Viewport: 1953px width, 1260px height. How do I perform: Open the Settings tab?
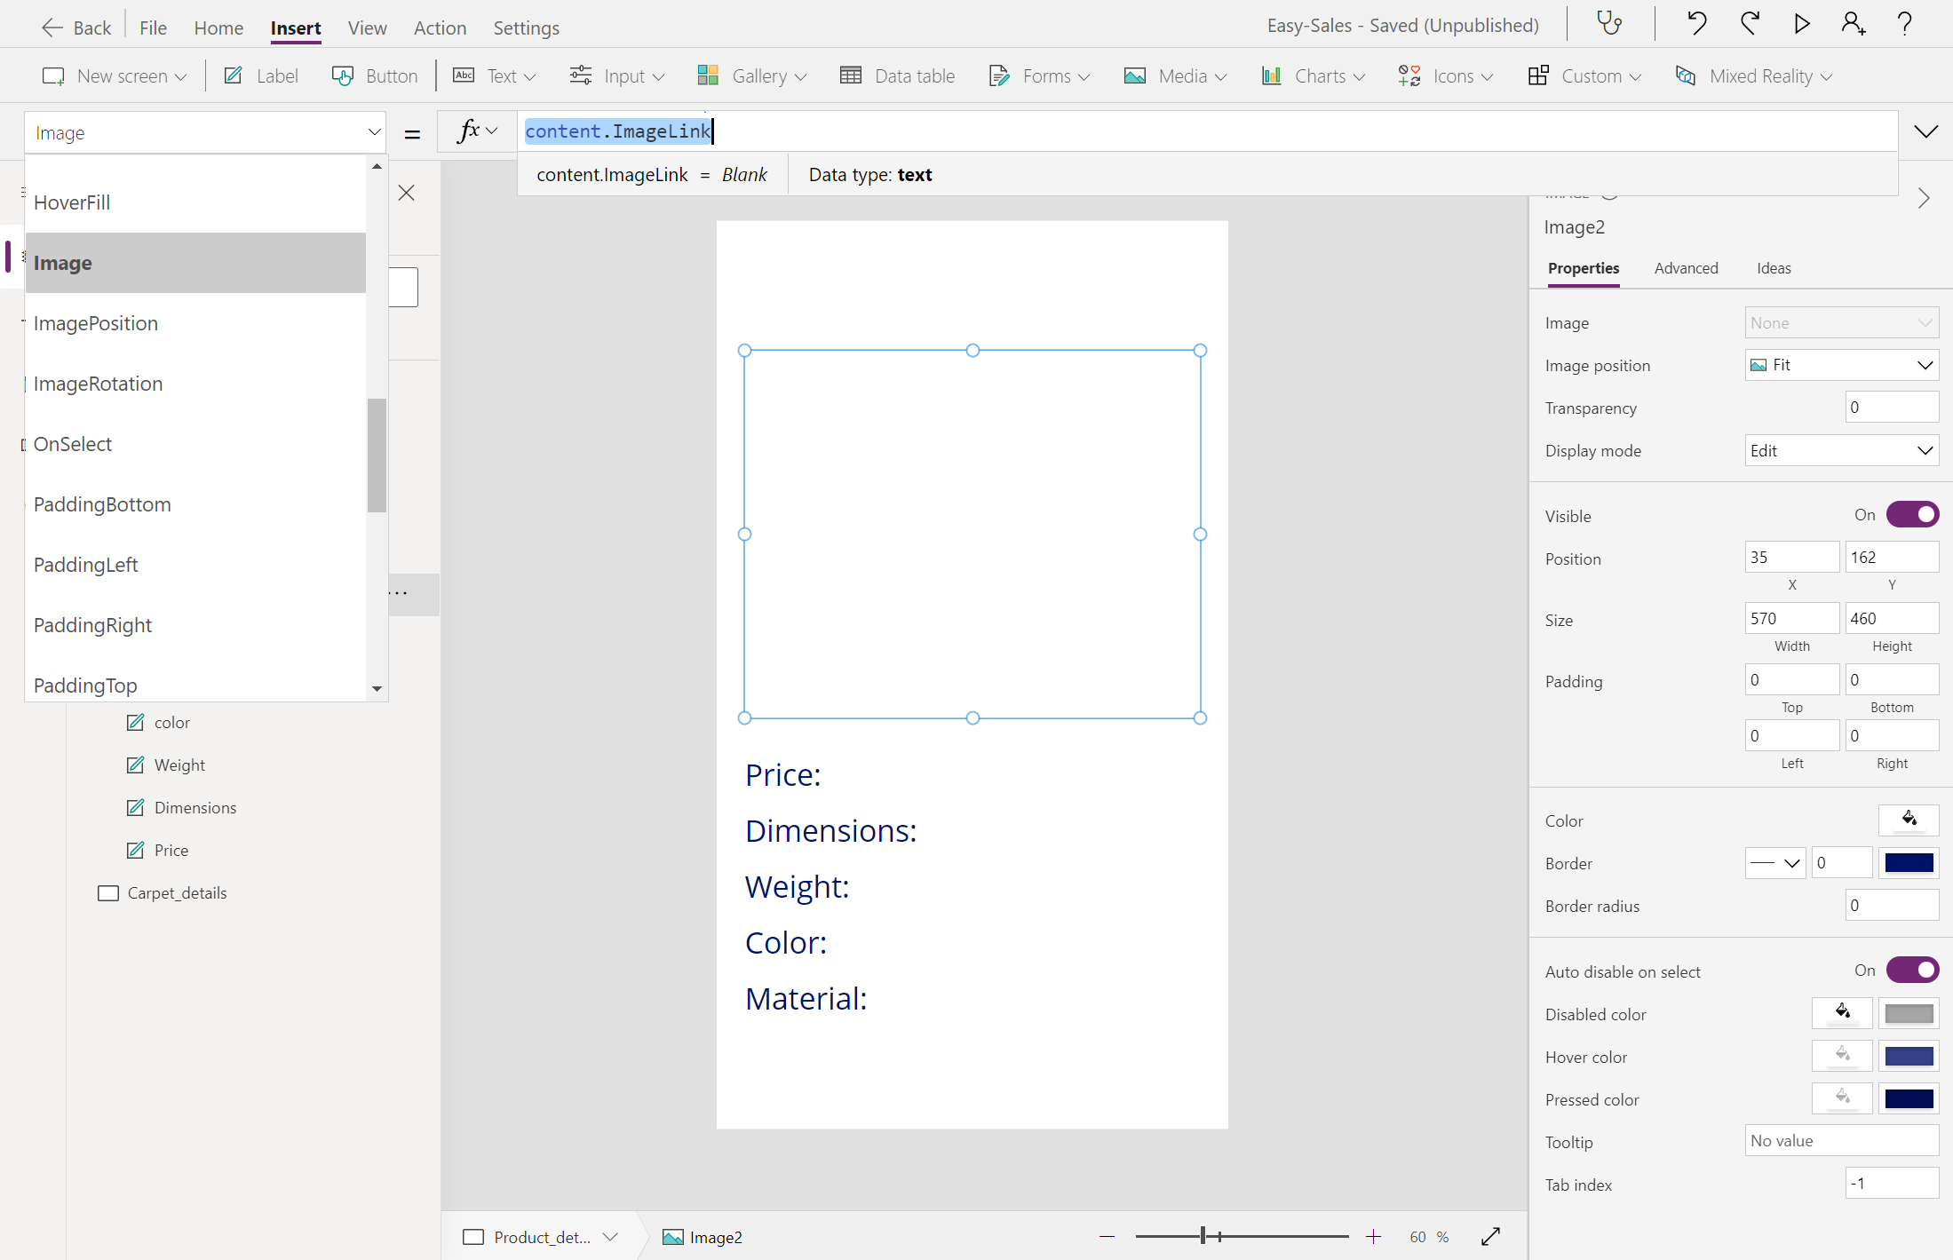tap(526, 28)
